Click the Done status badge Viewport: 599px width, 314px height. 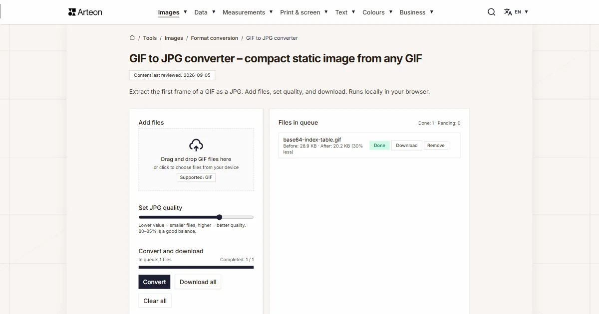coord(379,146)
